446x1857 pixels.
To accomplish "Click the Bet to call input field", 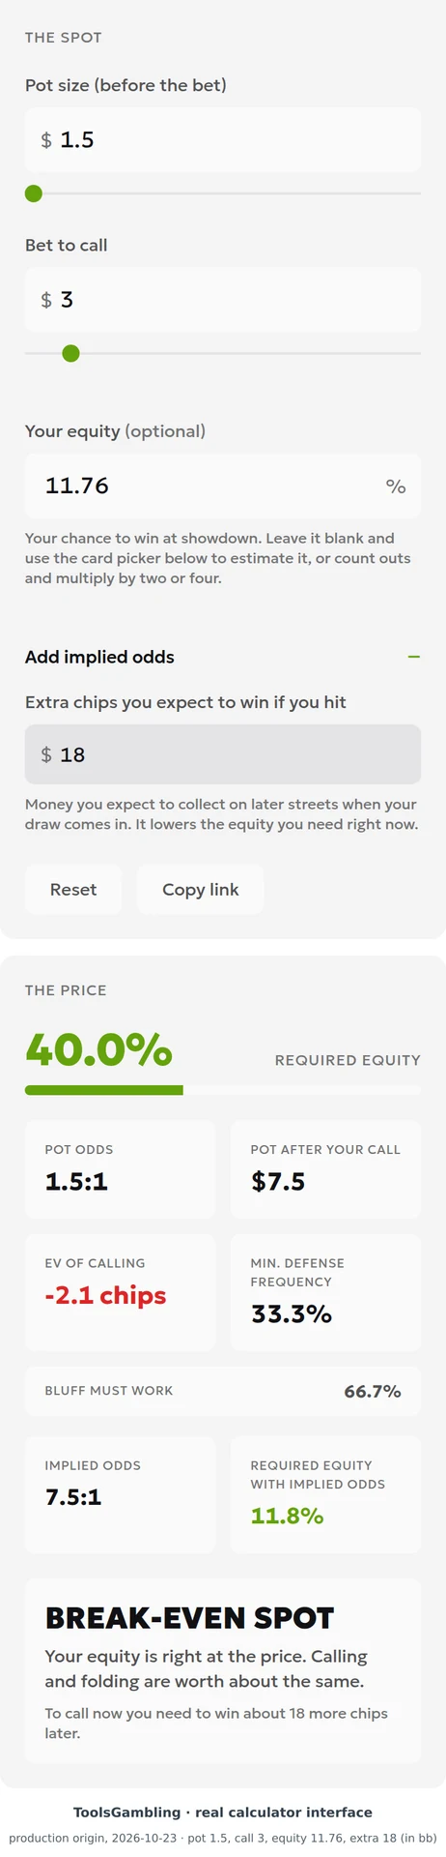I will [223, 300].
